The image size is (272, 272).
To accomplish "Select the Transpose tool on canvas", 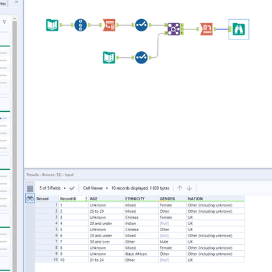I will (109, 25).
